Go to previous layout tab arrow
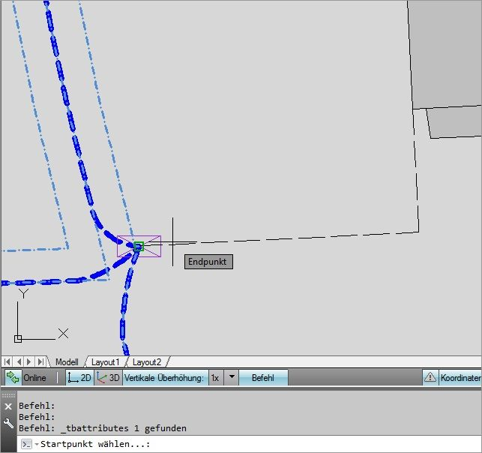This screenshot has height=453, width=482. (19, 361)
